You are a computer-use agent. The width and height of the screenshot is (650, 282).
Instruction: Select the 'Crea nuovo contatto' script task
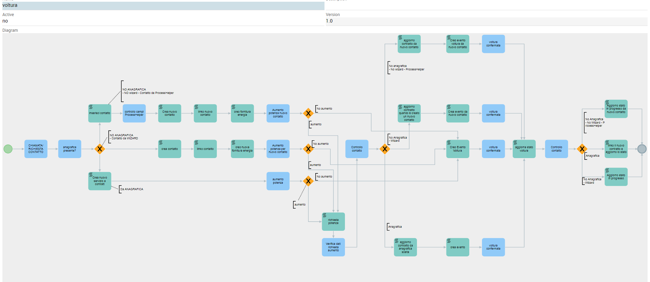tap(170, 113)
